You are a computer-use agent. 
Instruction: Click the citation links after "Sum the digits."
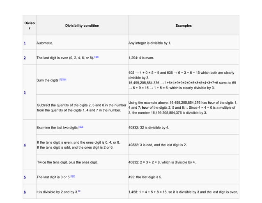[64, 79]
